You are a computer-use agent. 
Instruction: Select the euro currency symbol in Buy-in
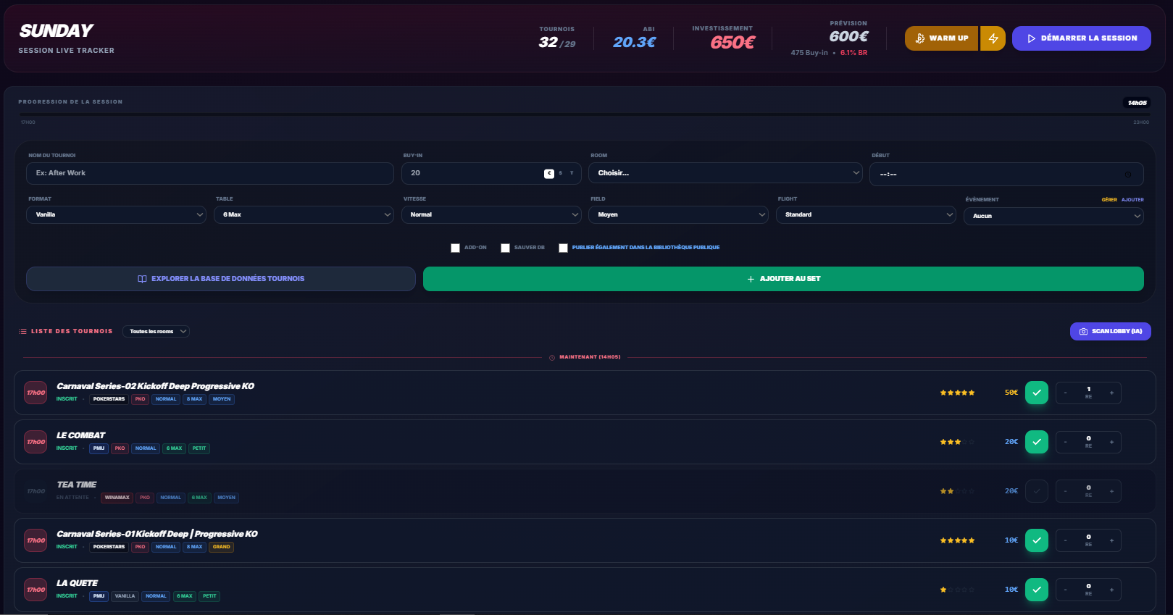(549, 173)
